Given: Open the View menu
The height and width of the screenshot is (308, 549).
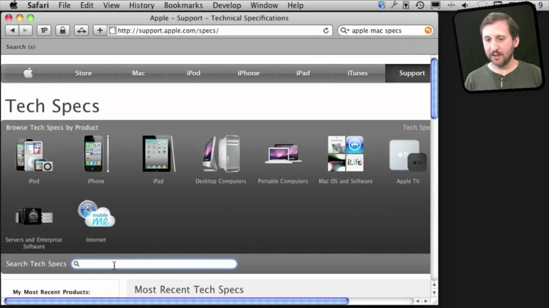Looking at the screenshot, I should coord(112,5).
